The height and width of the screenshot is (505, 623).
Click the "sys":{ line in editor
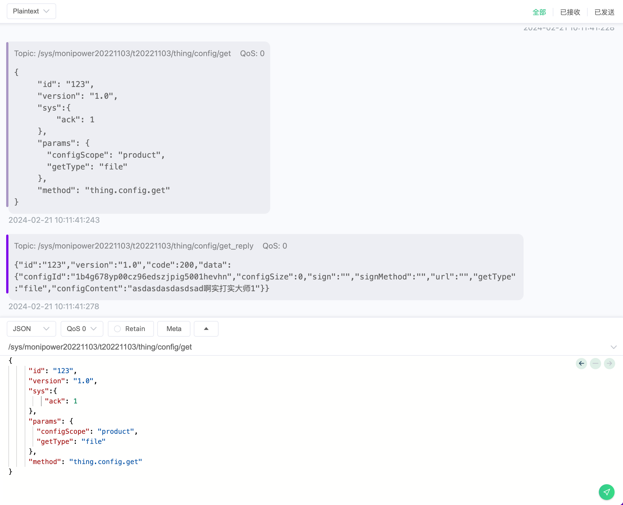pyautogui.click(x=43, y=391)
